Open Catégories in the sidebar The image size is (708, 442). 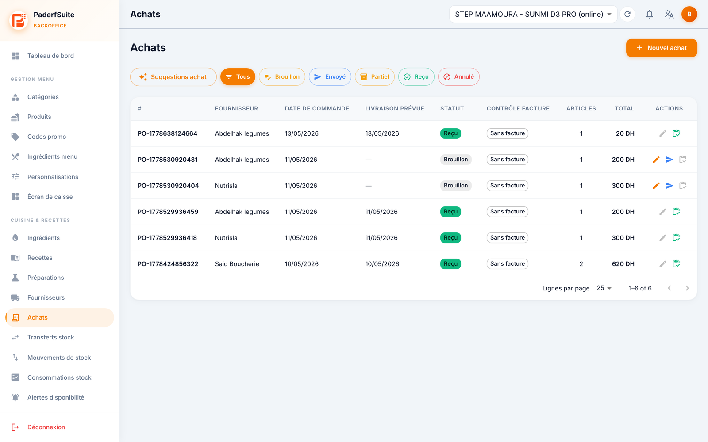tap(60, 97)
